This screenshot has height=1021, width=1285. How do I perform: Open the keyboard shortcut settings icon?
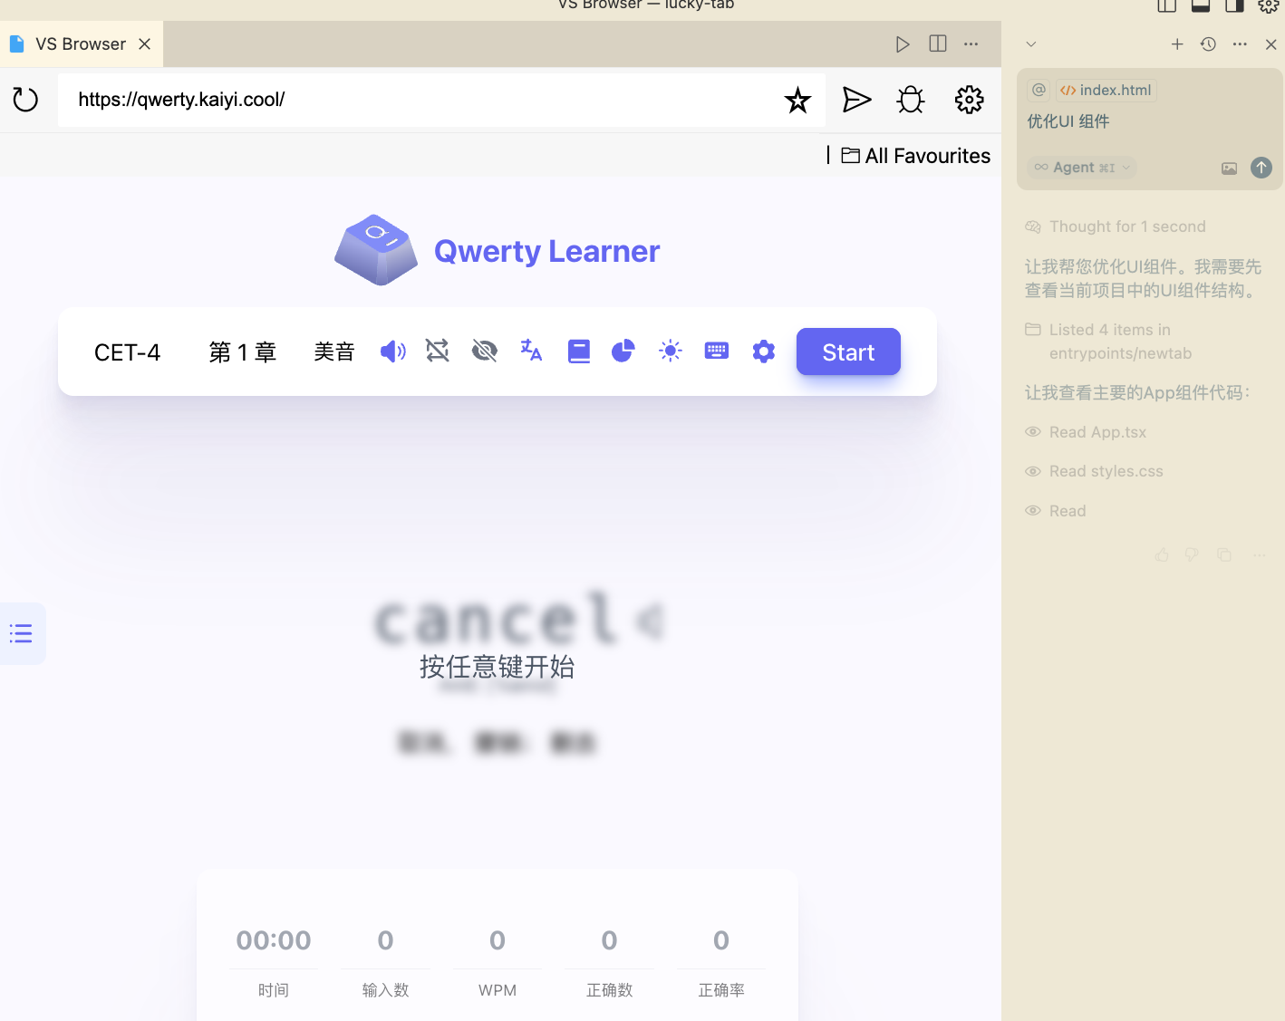pos(717,352)
